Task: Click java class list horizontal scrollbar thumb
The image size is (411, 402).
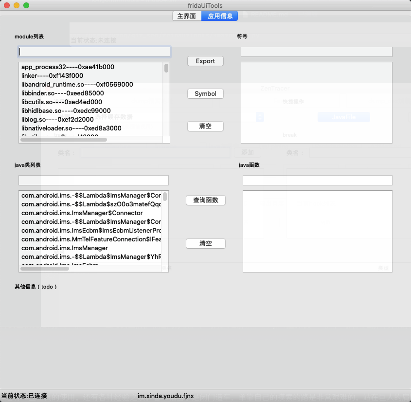Action: 45,269
